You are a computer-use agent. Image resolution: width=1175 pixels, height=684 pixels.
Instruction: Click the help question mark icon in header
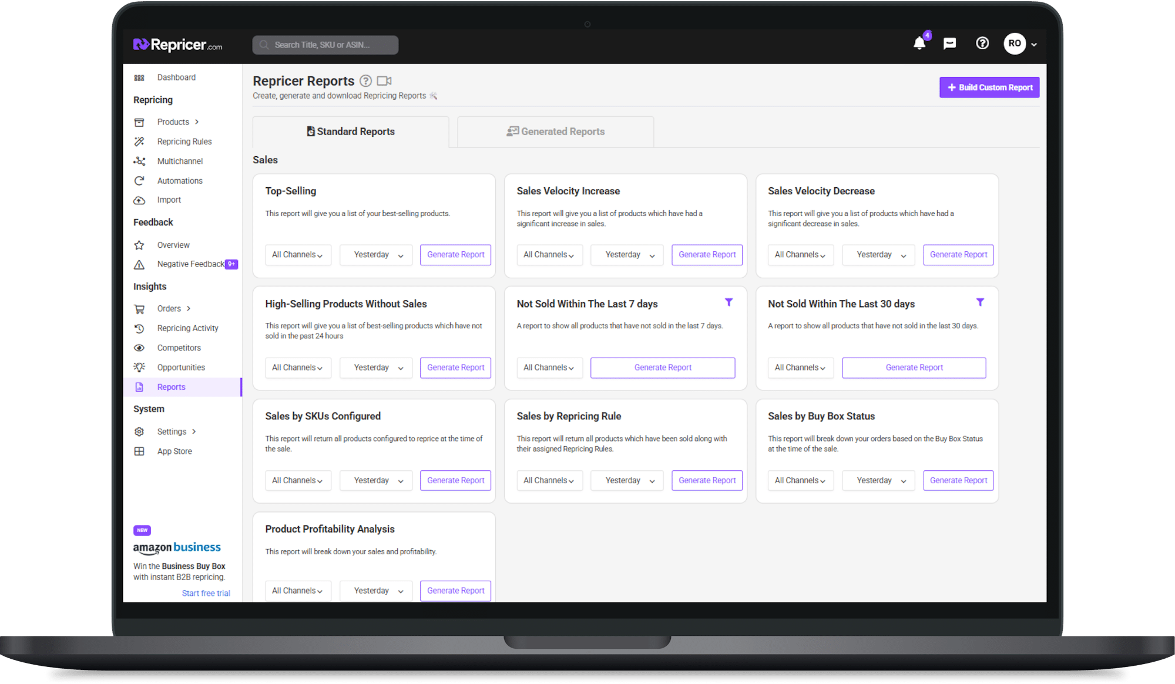[982, 43]
